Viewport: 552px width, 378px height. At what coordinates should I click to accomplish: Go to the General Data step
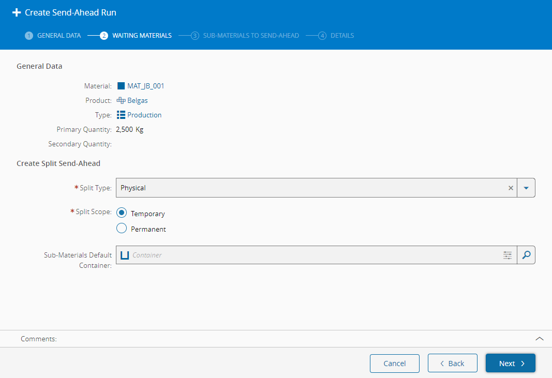53,36
